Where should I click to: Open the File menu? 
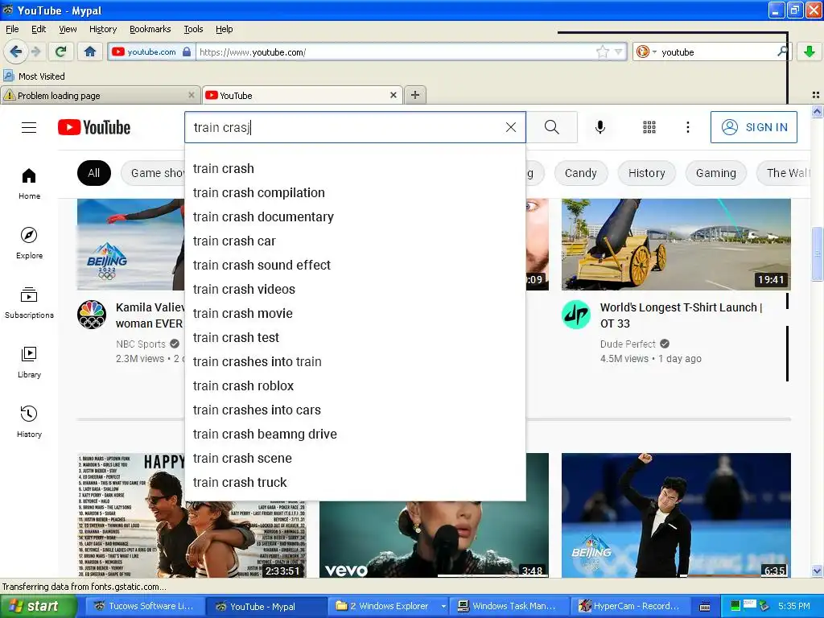pyautogui.click(x=12, y=29)
